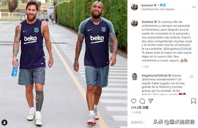Image resolution: width=198 pixels, height=128 pixels.
Task: Click the 1小时前 post timestamp
Action: pos(136,112)
